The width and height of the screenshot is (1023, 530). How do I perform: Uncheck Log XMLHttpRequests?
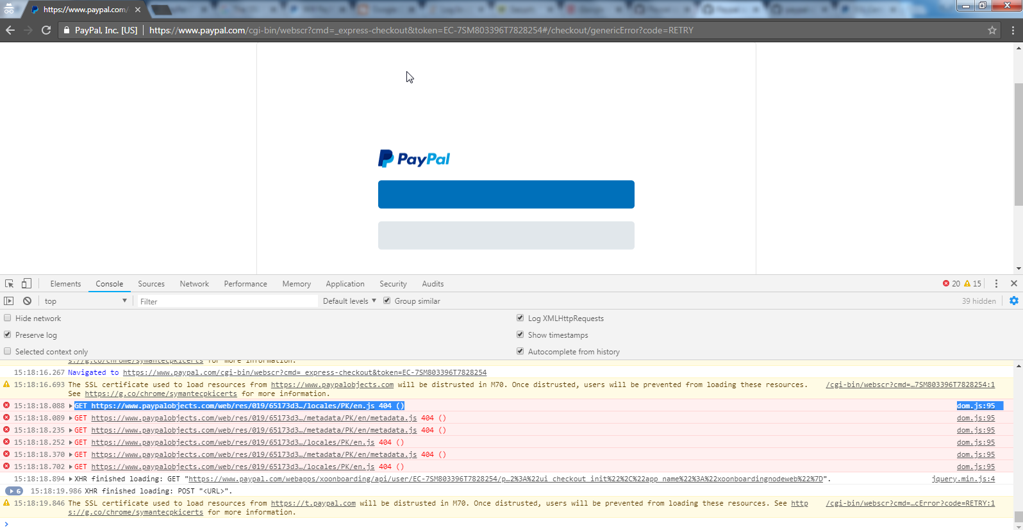click(x=520, y=318)
